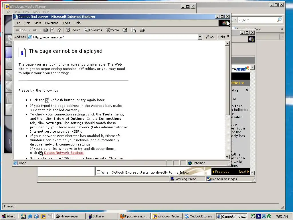Click the magnifier icon beside Detect Network Settings
This screenshot has height=220, width=293.
coord(41,153)
